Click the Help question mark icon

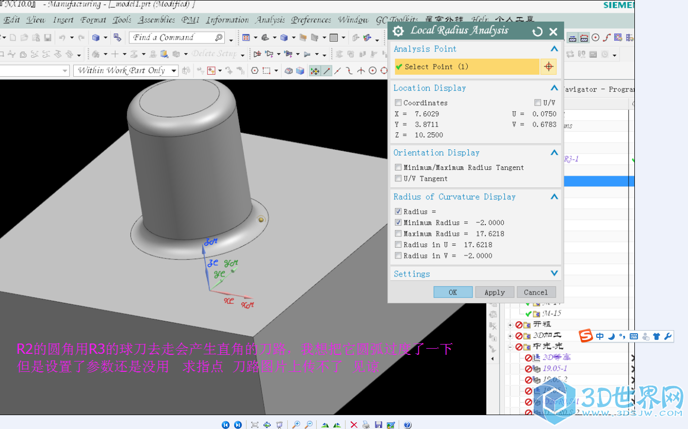(x=407, y=425)
